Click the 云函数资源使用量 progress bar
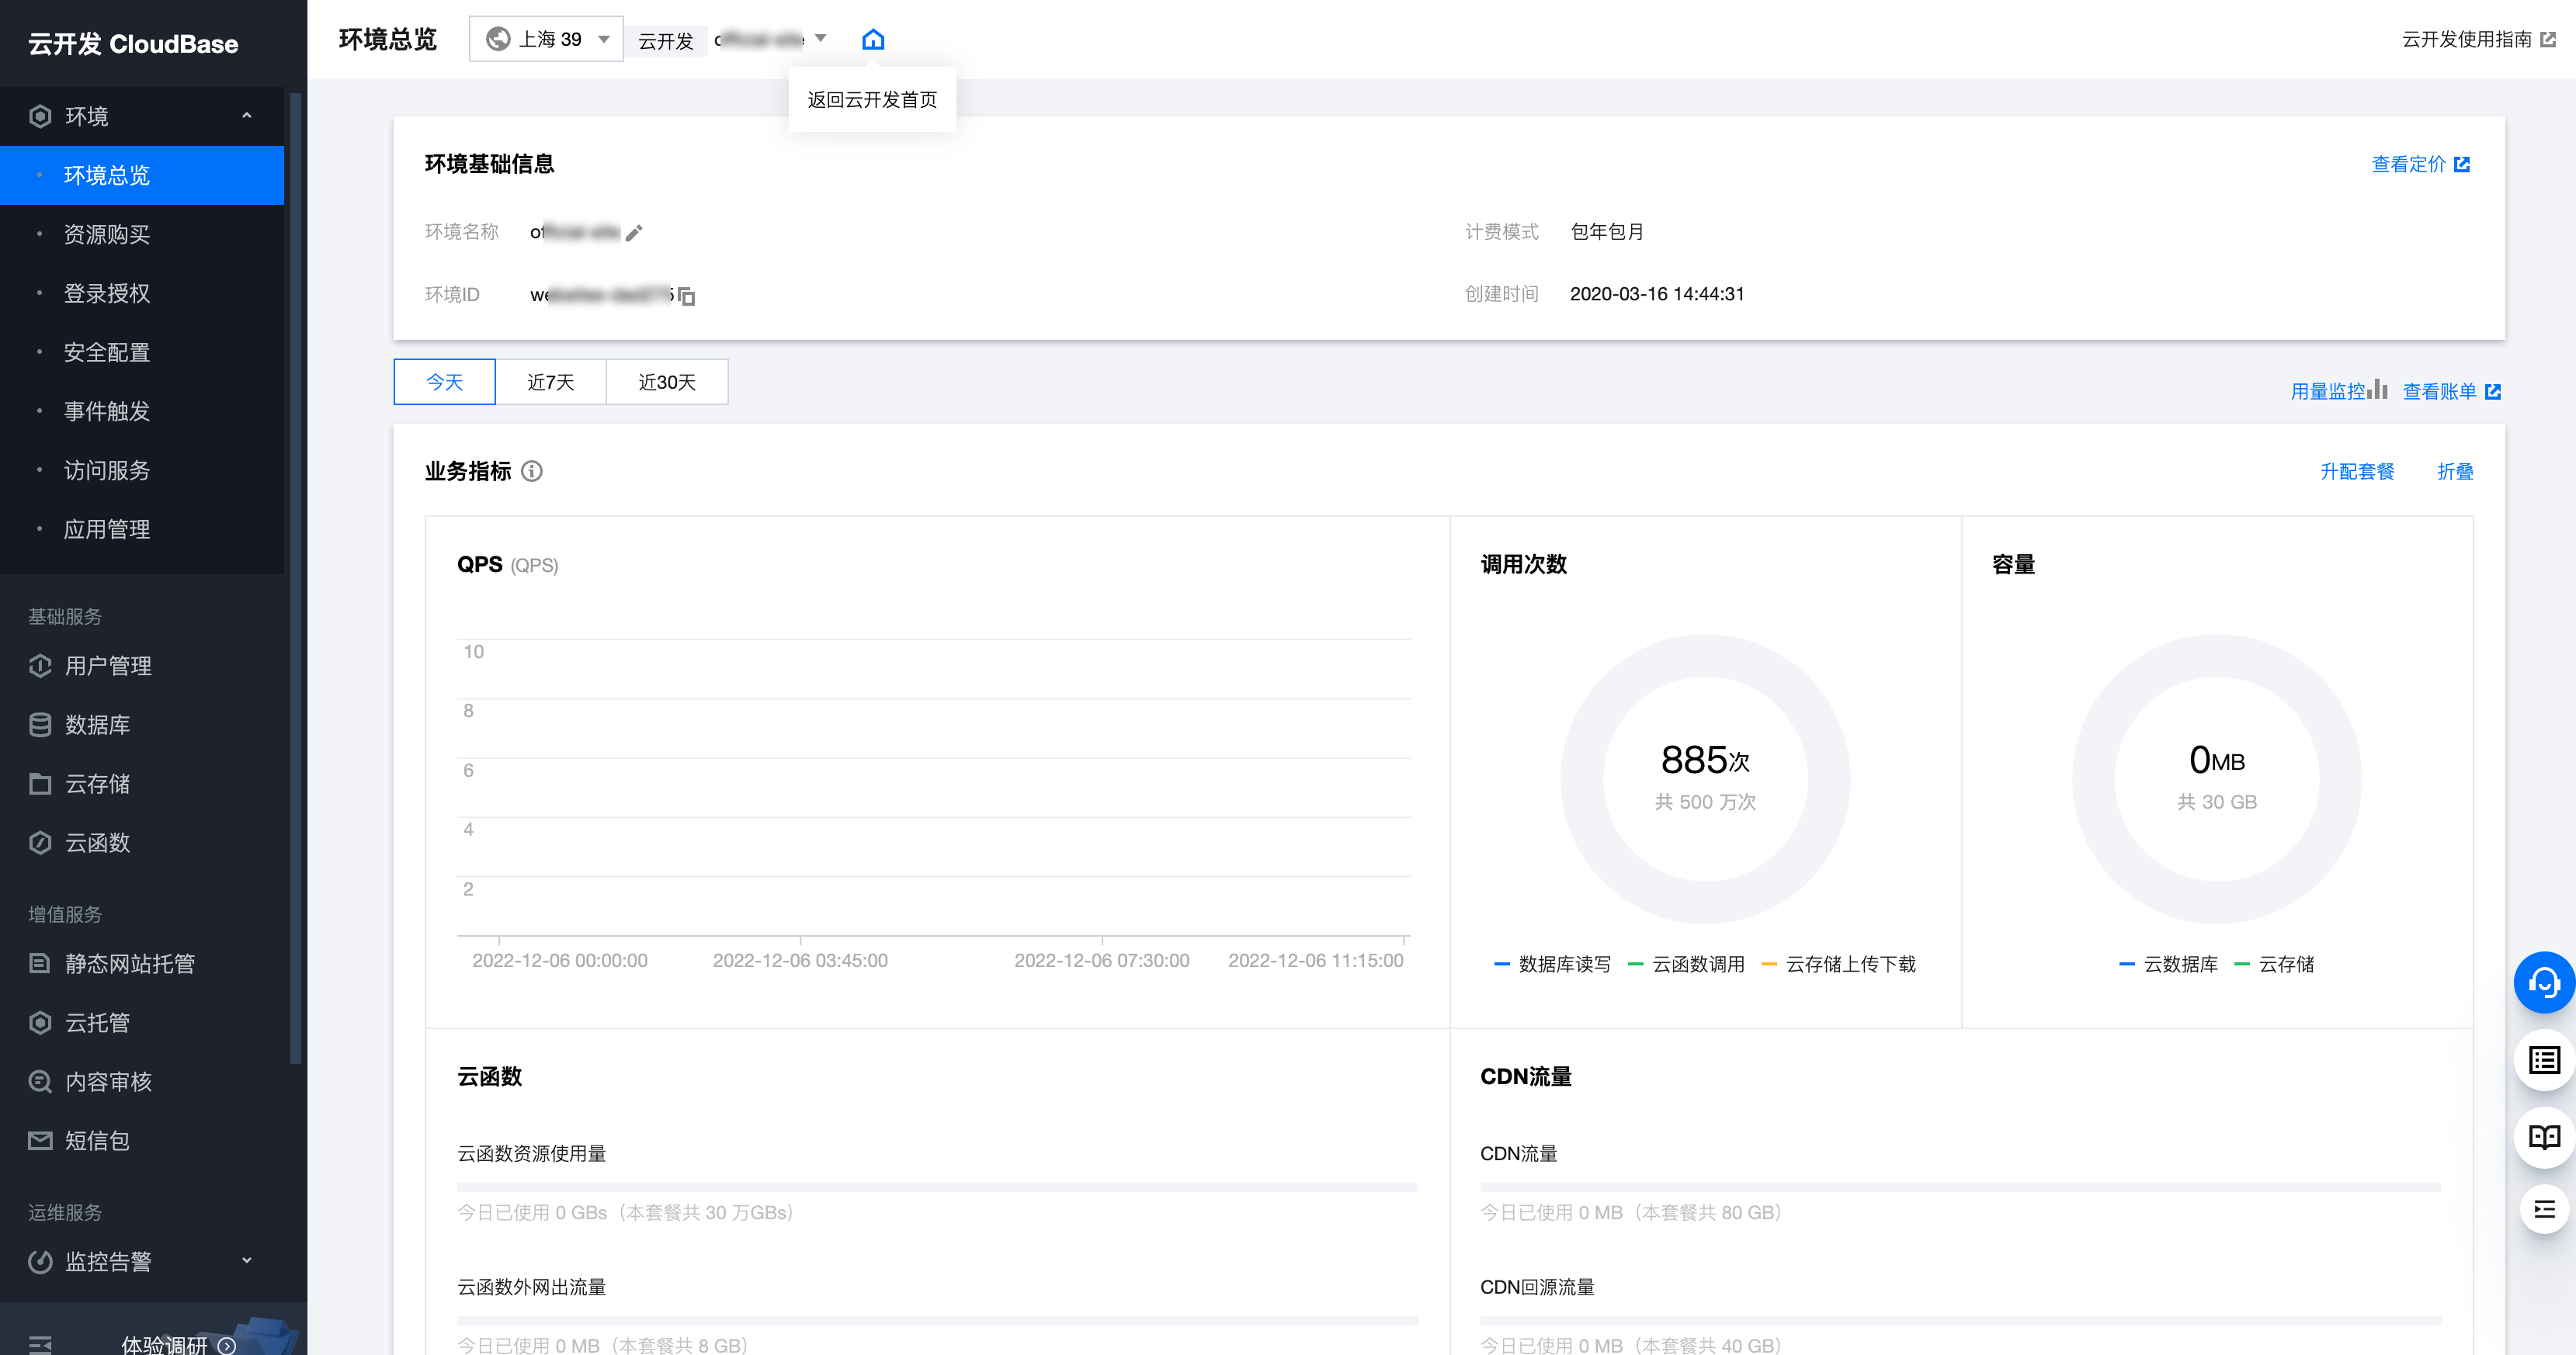Screen dimensions: 2576x1355 (x=937, y=1187)
